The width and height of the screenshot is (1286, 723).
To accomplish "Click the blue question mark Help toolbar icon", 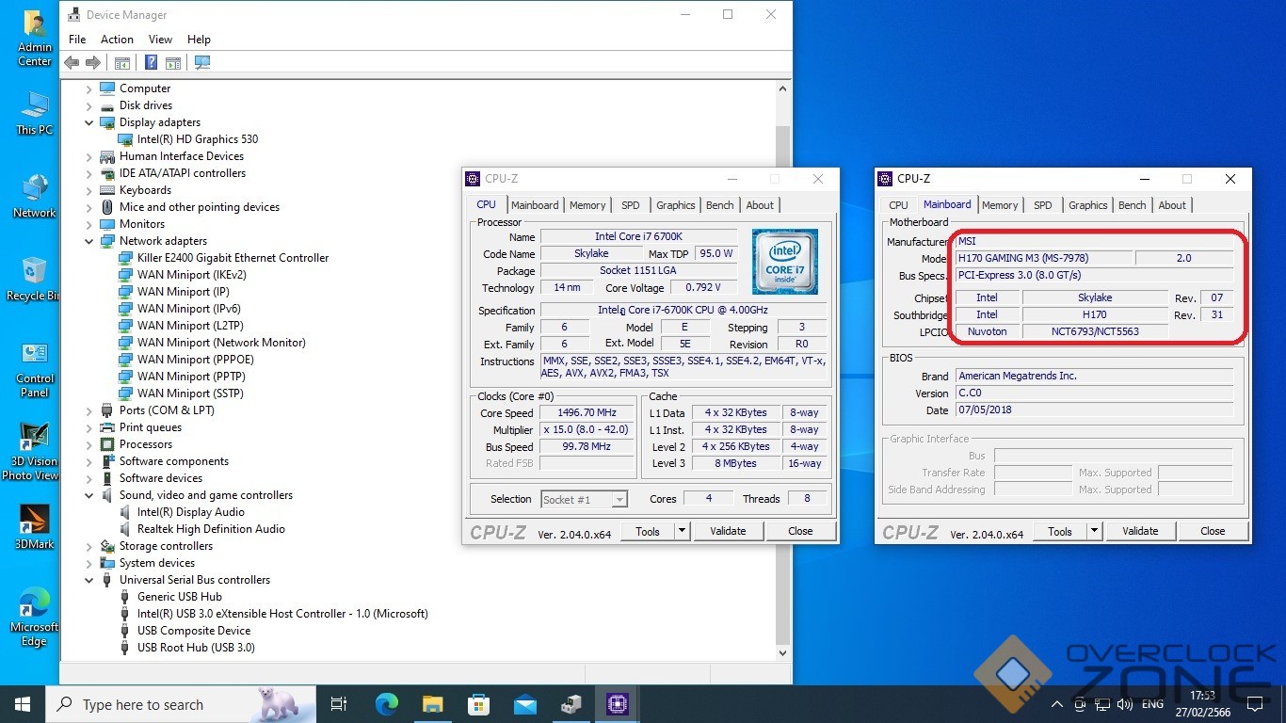I will click(x=151, y=63).
